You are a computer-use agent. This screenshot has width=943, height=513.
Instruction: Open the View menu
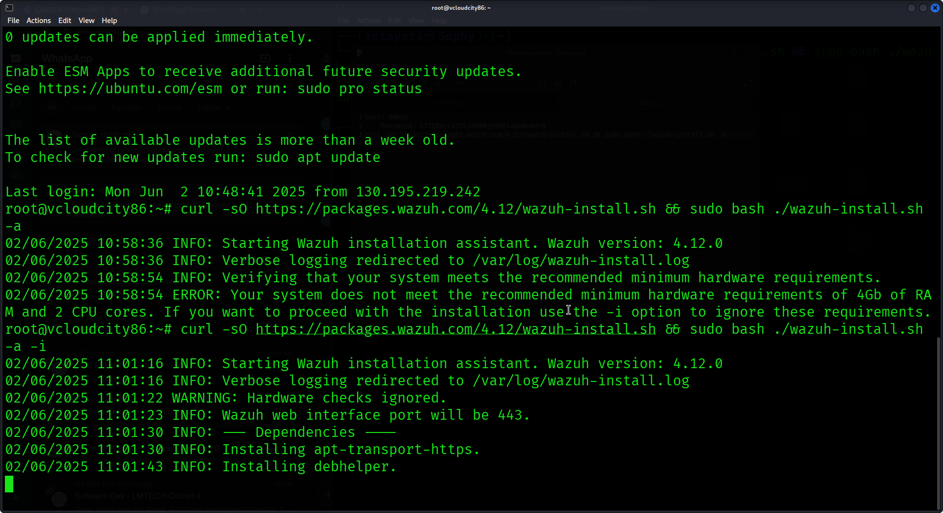(86, 21)
